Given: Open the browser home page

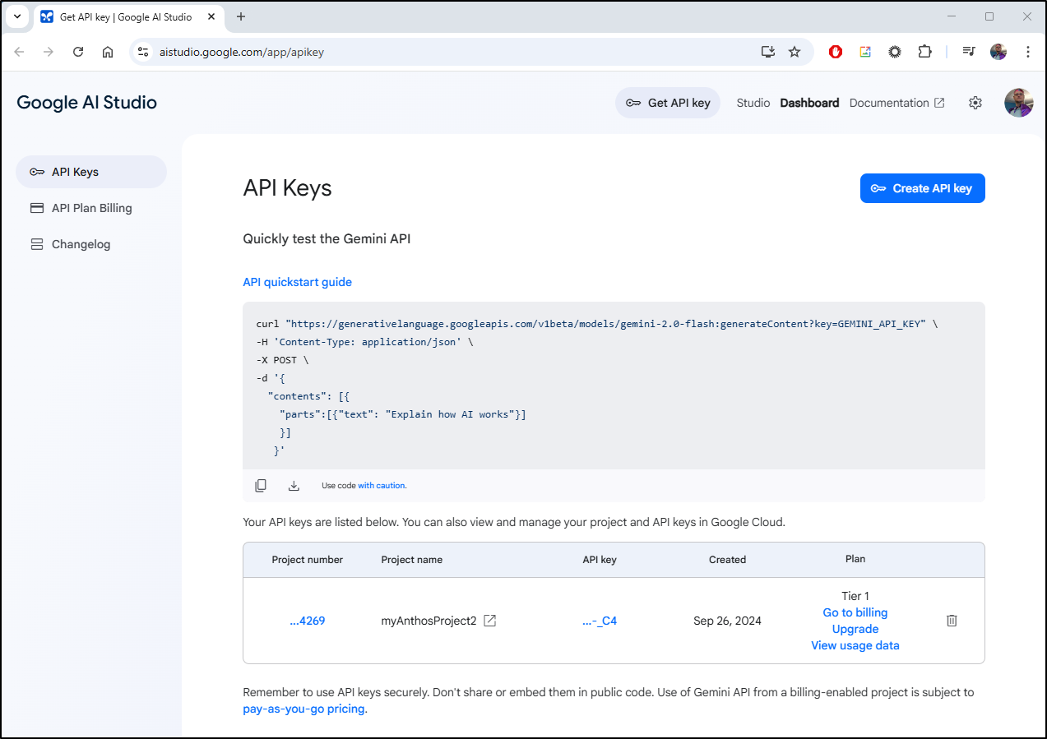Looking at the screenshot, I should (x=108, y=52).
